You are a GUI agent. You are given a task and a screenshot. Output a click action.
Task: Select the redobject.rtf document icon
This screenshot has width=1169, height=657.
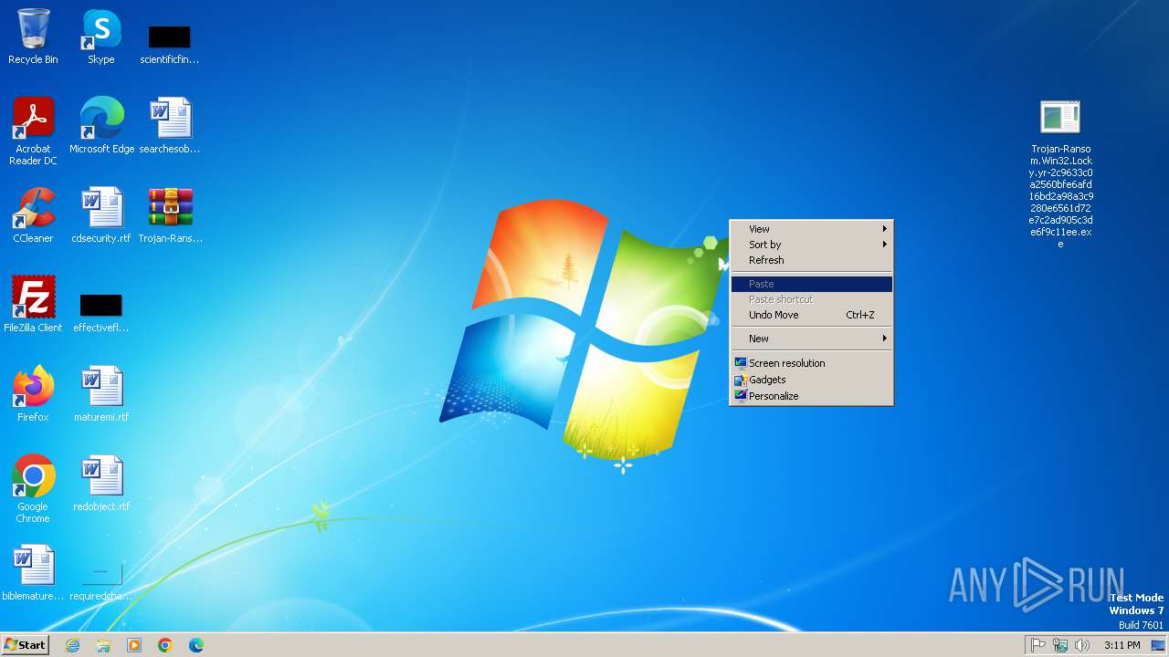[x=101, y=484]
